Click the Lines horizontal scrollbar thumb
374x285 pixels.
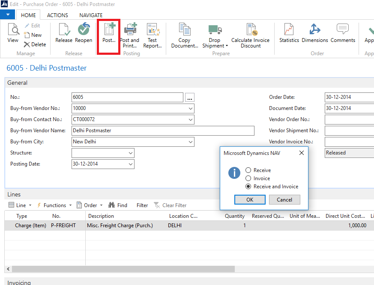(x=123, y=269)
